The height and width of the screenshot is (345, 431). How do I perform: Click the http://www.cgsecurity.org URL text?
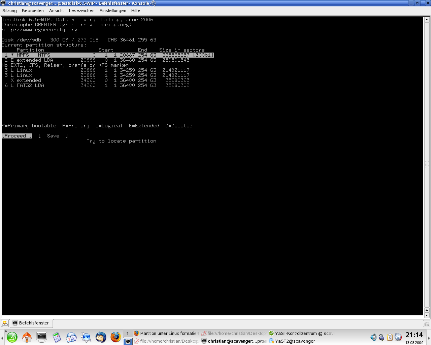point(39,30)
